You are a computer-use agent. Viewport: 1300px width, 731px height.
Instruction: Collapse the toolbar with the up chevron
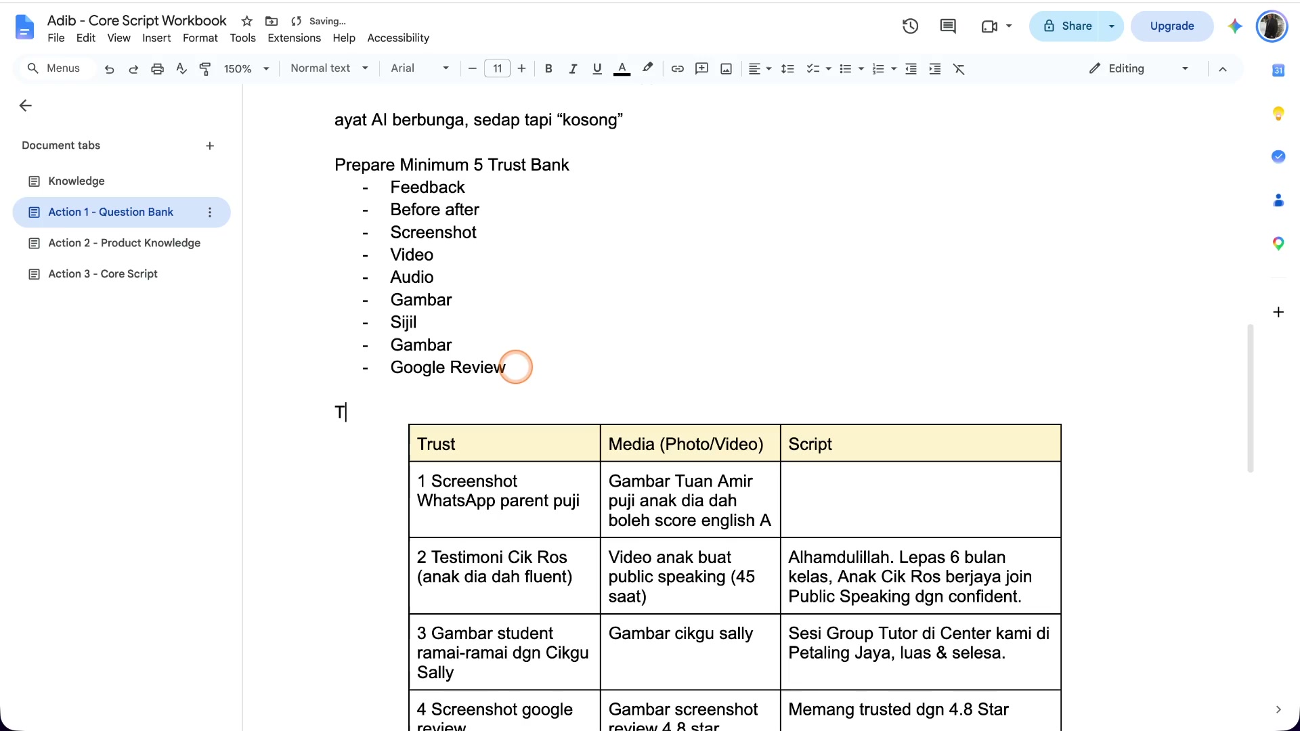pyautogui.click(x=1223, y=68)
